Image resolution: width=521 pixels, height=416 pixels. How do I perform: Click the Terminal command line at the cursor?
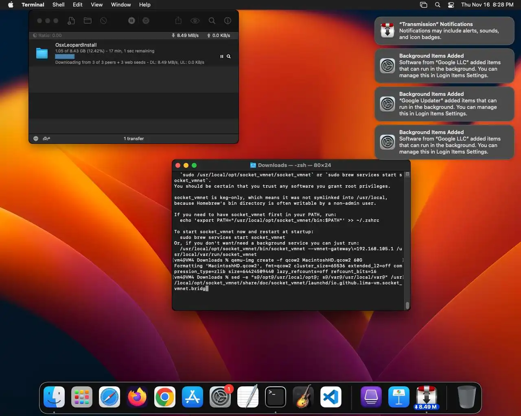click(x=207, y=288)
